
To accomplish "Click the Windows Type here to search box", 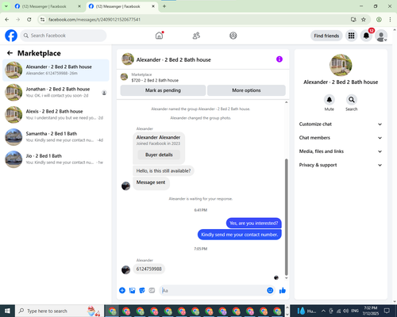I will [60, 311].
